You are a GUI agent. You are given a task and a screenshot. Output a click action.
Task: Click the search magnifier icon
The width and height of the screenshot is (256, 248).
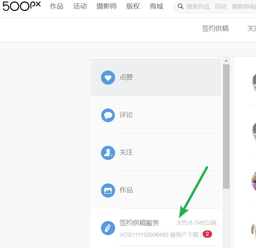[x=180, y=6]
